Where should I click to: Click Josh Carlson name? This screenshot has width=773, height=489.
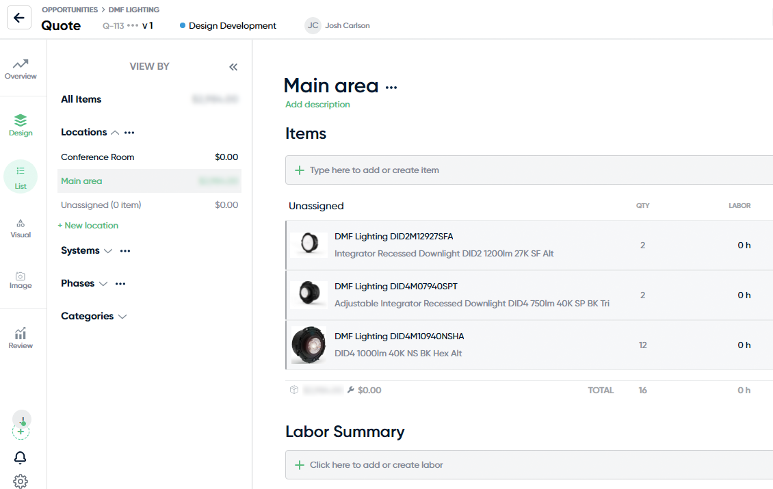click(347, 25)
